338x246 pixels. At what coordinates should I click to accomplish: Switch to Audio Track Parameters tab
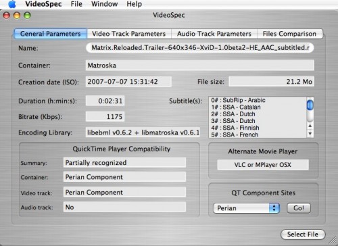tap(214, 34)
